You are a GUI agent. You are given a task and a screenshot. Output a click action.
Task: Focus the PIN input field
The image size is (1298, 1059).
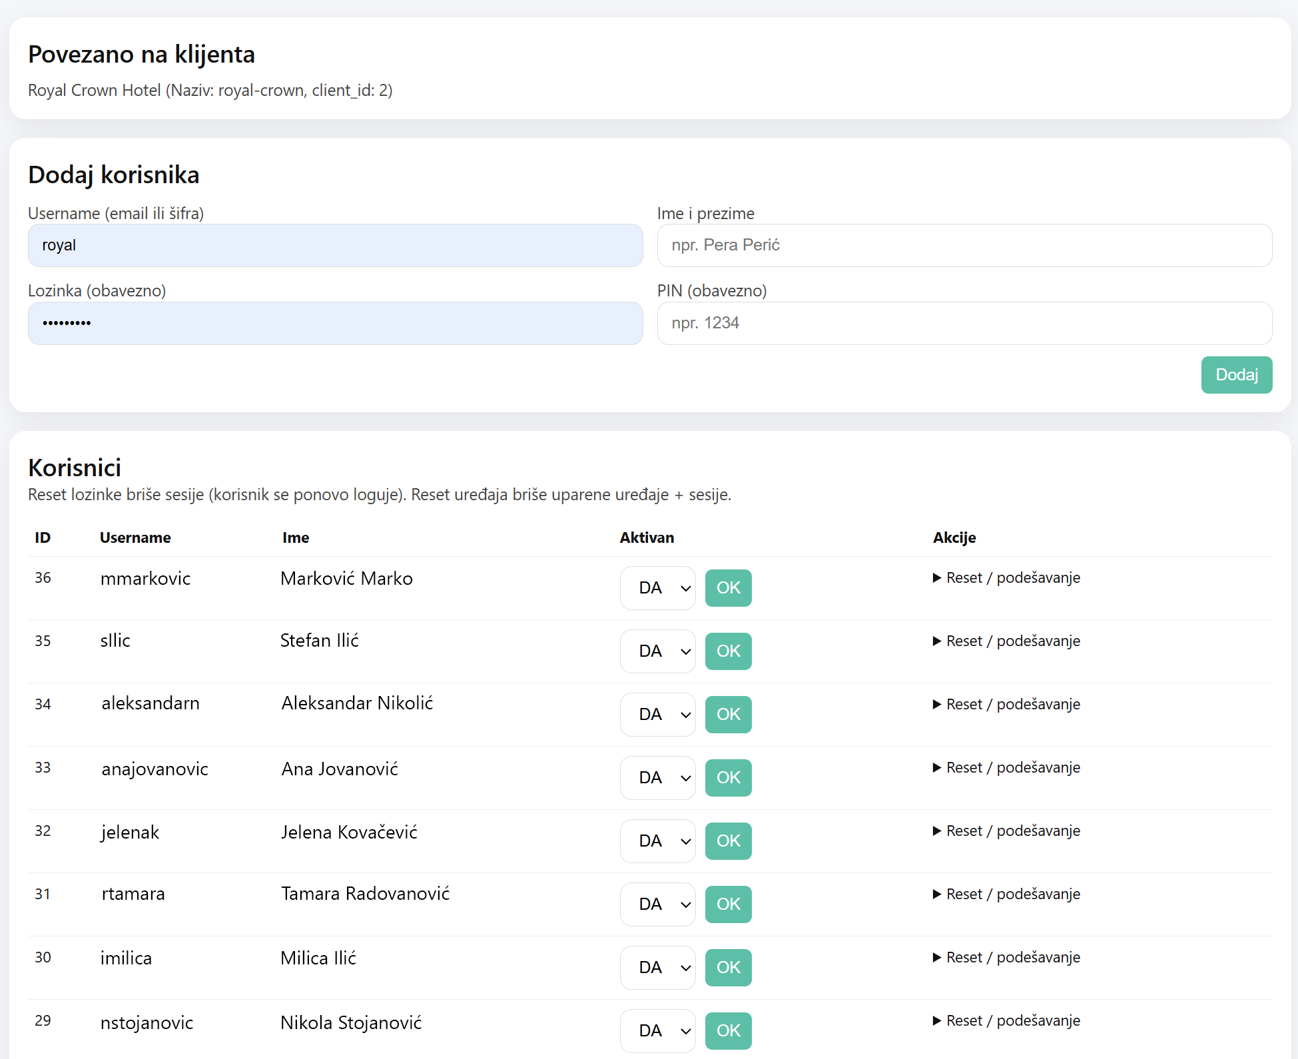click(964, 323)
